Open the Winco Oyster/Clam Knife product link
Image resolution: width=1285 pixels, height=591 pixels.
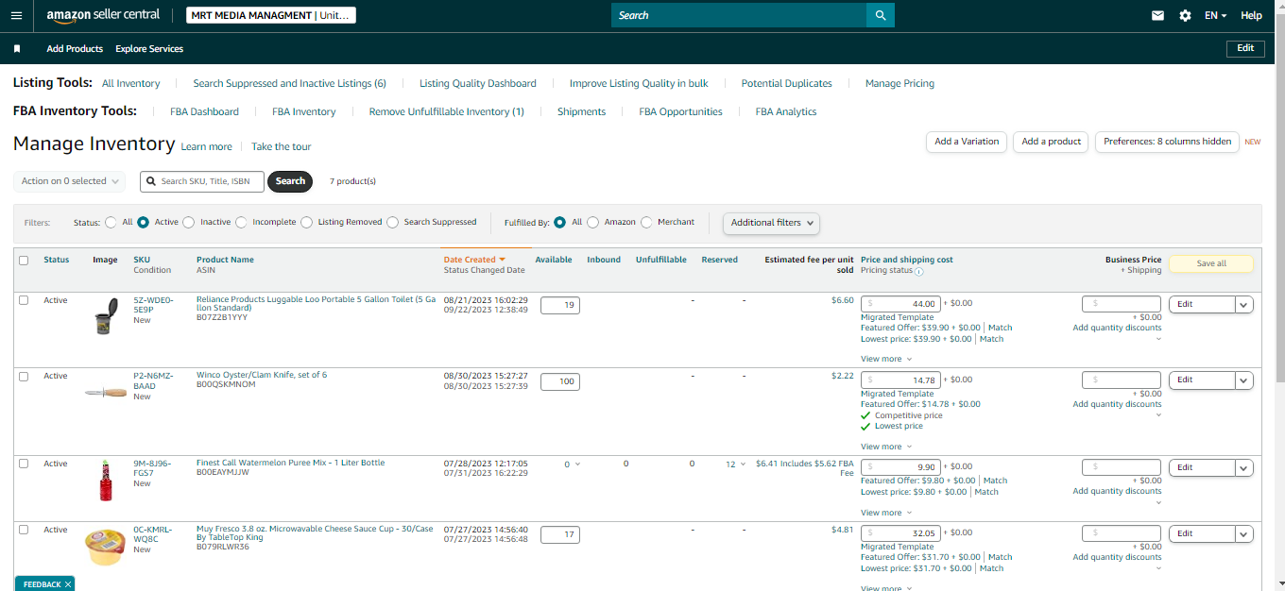[262, 375]
